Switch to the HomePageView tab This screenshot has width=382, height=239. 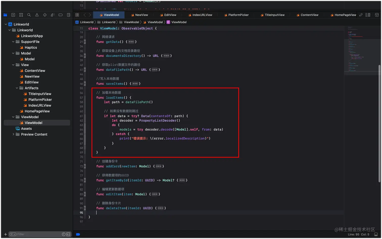coord(343,15)
